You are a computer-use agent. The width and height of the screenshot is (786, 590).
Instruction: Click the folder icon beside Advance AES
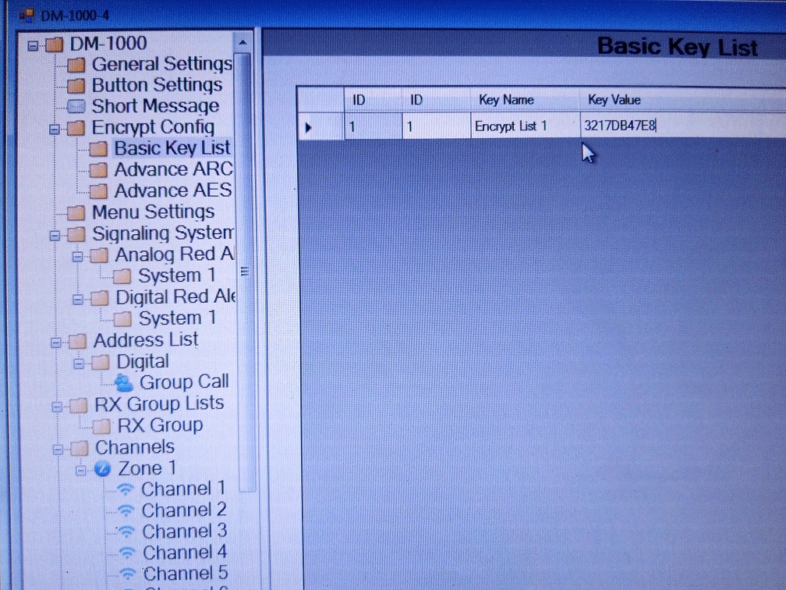click(98, 192)
